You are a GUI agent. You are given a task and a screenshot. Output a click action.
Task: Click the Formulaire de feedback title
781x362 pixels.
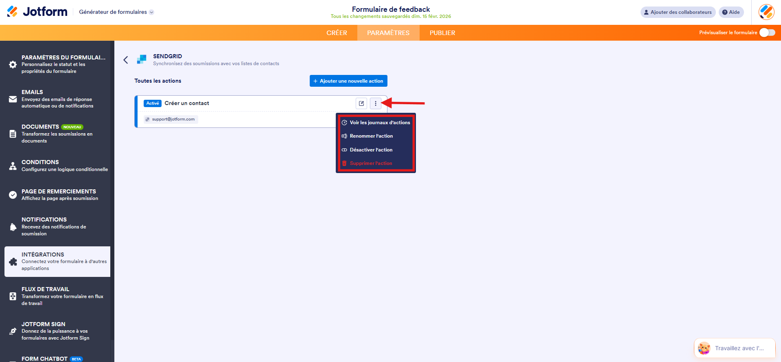391,9
